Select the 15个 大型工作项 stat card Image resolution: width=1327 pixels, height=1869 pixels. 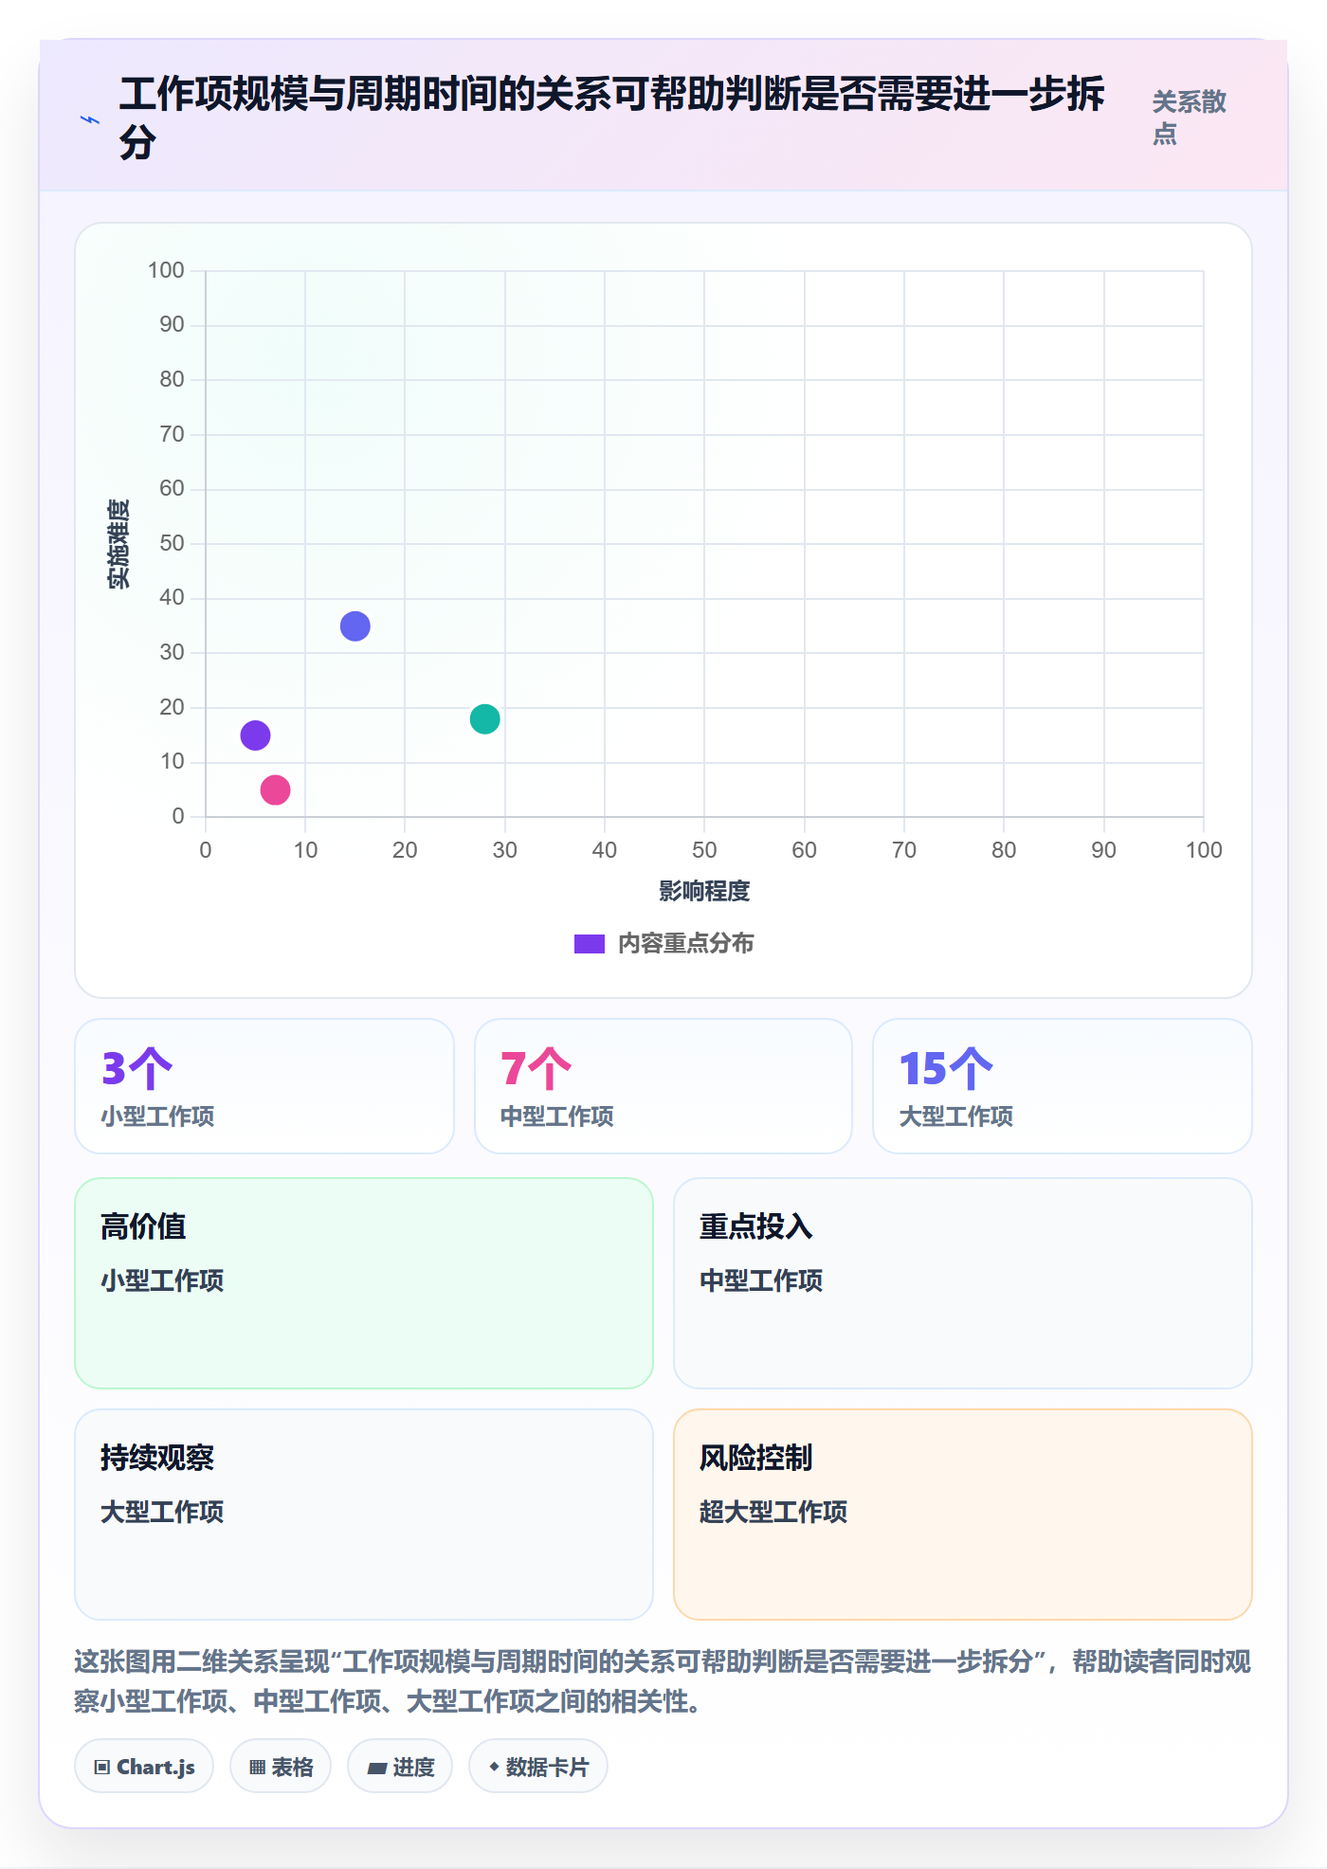1063,1086
